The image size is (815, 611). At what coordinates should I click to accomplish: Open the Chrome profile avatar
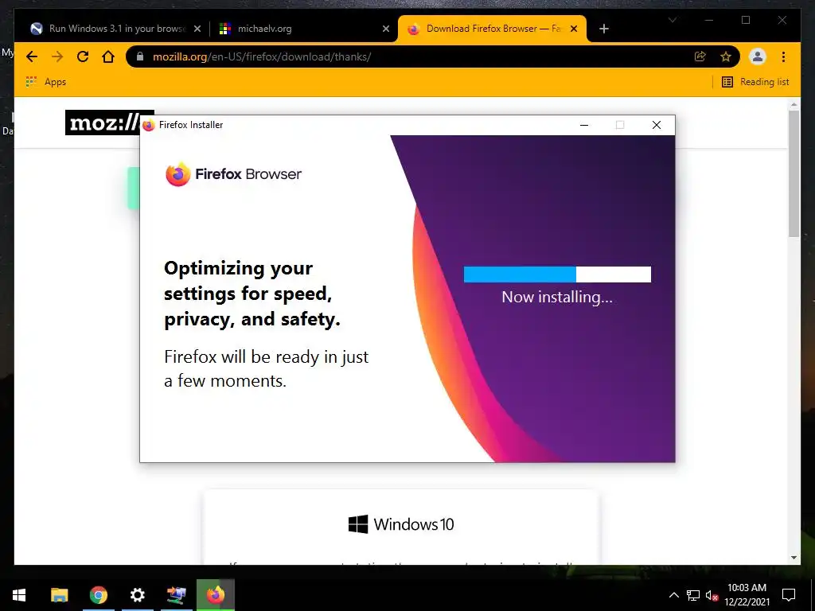[x=758, y=56]
